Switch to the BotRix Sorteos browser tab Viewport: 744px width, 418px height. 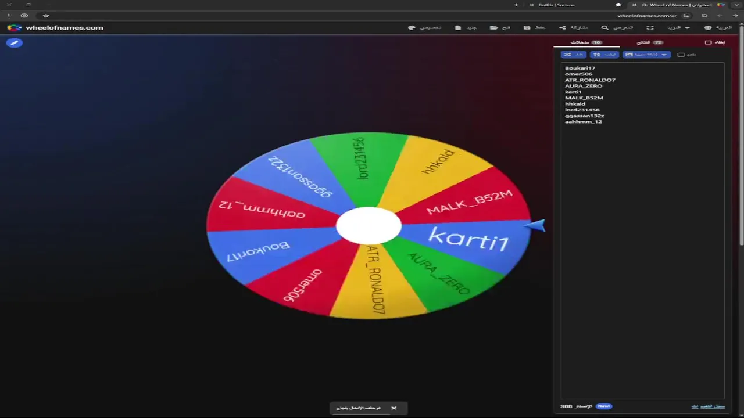coord(556,5)
